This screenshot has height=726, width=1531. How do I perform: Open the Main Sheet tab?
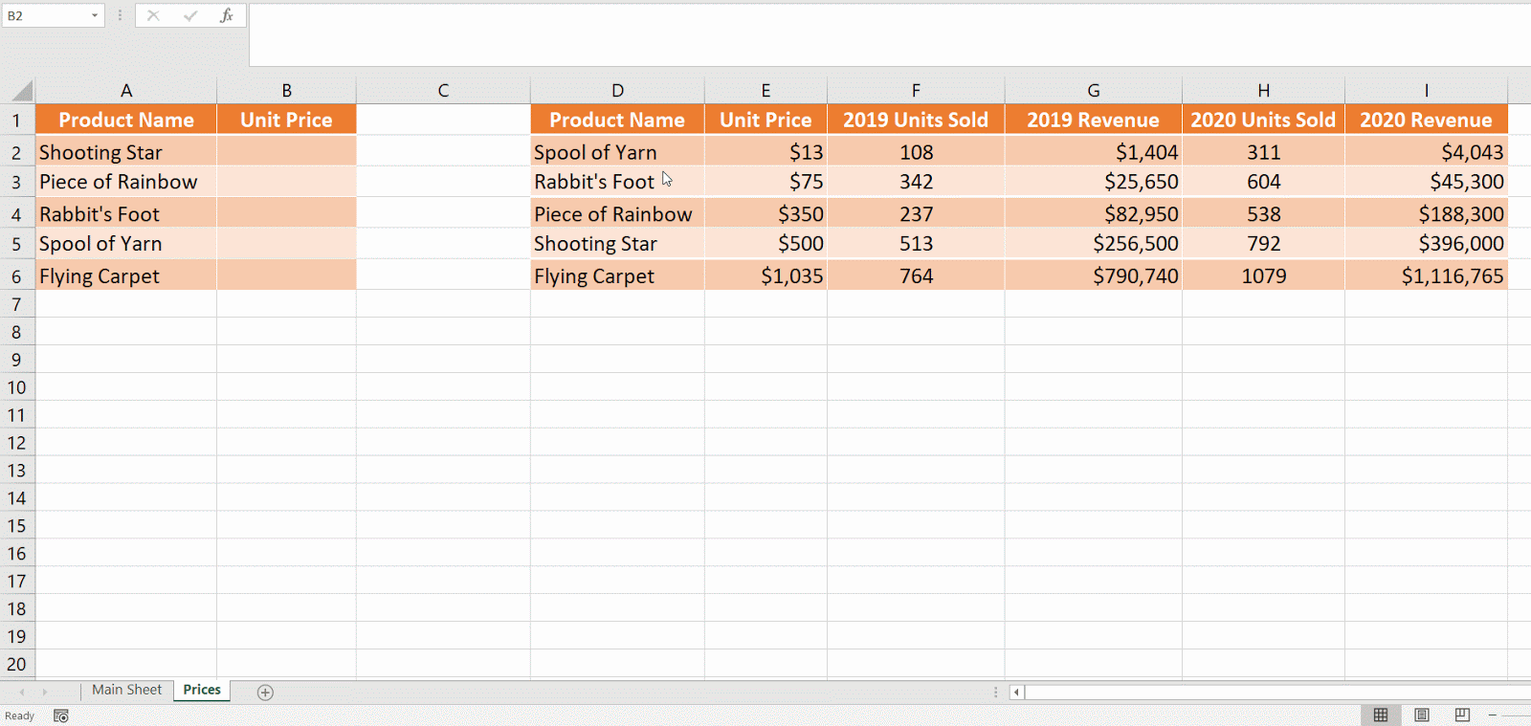[x=126, y=690]
